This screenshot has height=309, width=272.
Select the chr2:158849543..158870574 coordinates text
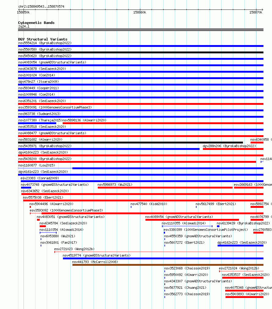pyautogui.click(x=41, y=6)
